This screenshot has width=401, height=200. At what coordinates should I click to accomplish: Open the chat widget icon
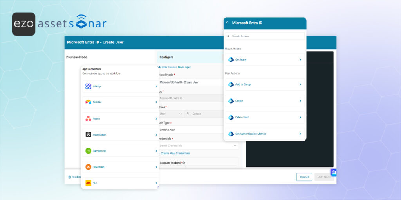click(x=333, y=172)
